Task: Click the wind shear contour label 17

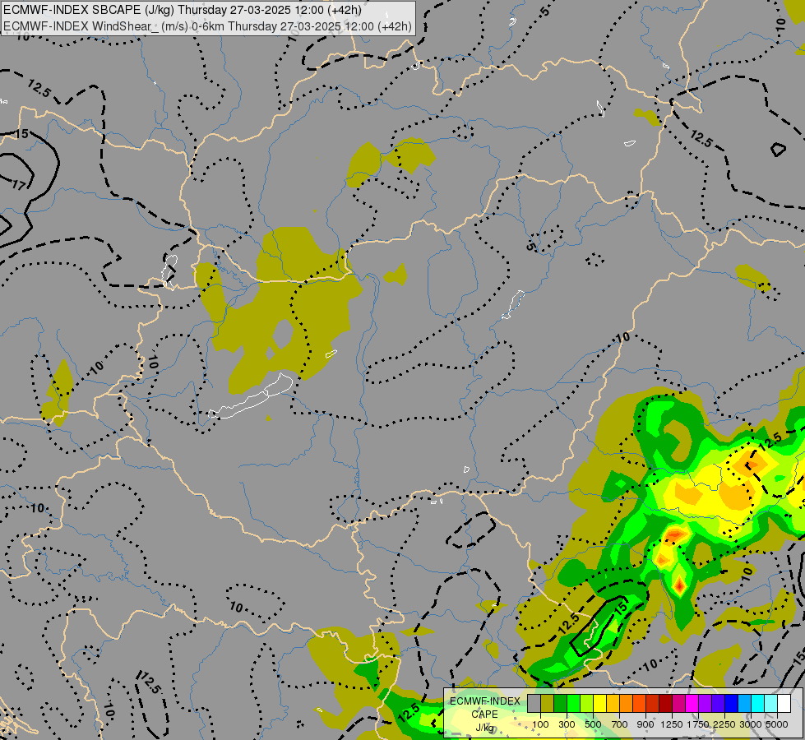Action: (19, 185)
